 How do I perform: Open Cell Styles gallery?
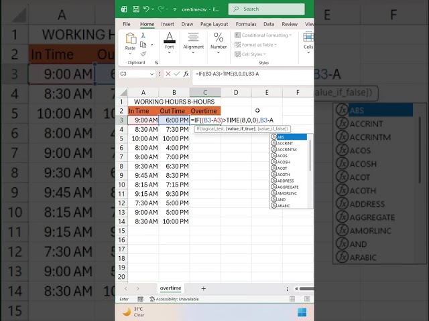[x=250, y=54]
